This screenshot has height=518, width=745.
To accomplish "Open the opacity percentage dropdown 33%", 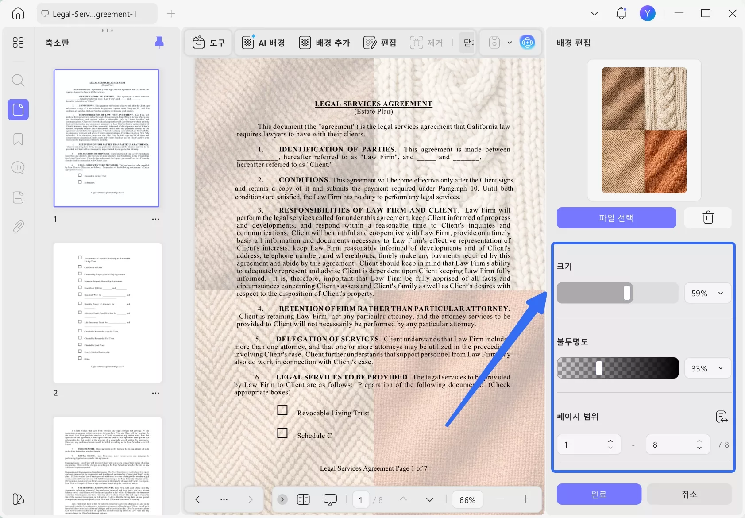I will [708, 368].
